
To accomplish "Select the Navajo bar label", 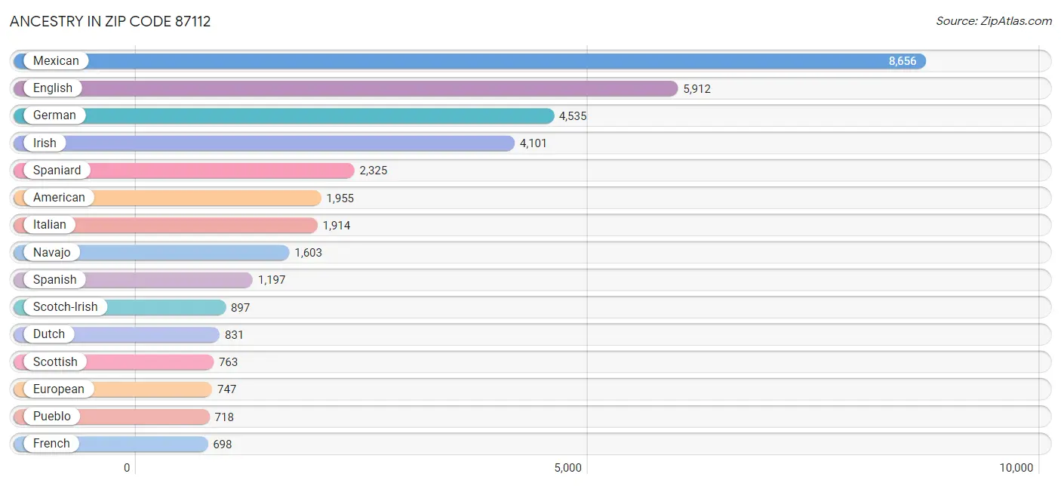I will (x=52, y=252).
